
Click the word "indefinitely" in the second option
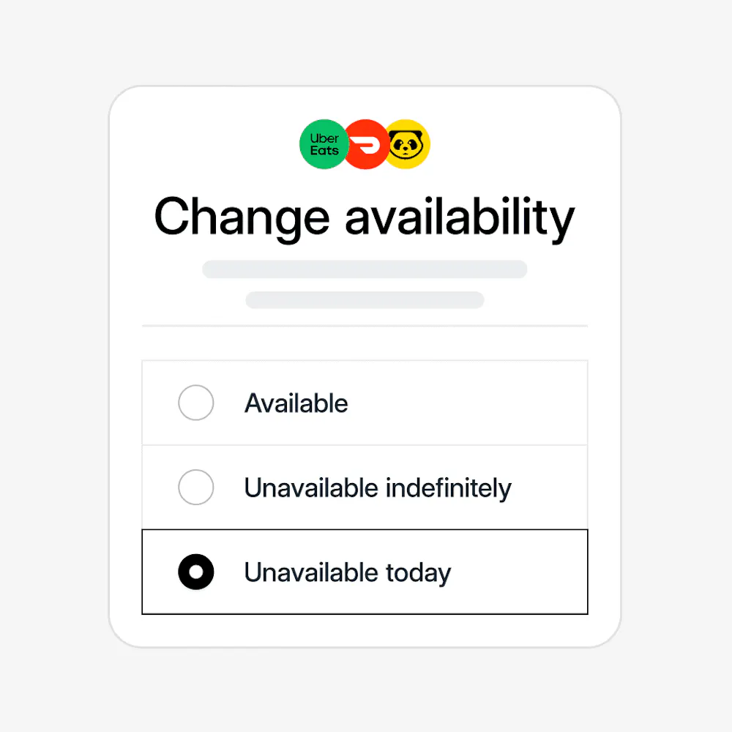tap(445, 488)
